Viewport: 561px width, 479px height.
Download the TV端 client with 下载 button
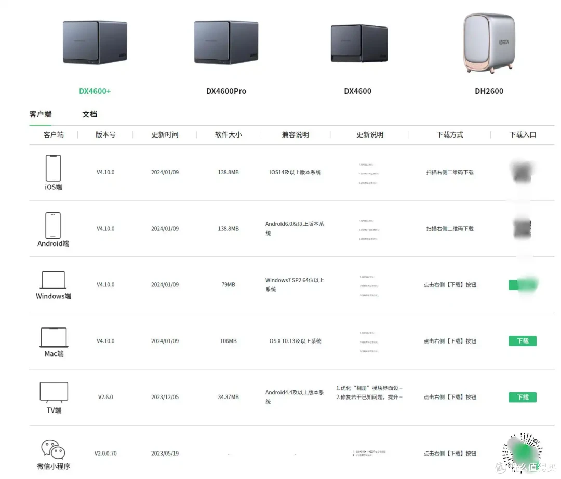click(523, 397)
